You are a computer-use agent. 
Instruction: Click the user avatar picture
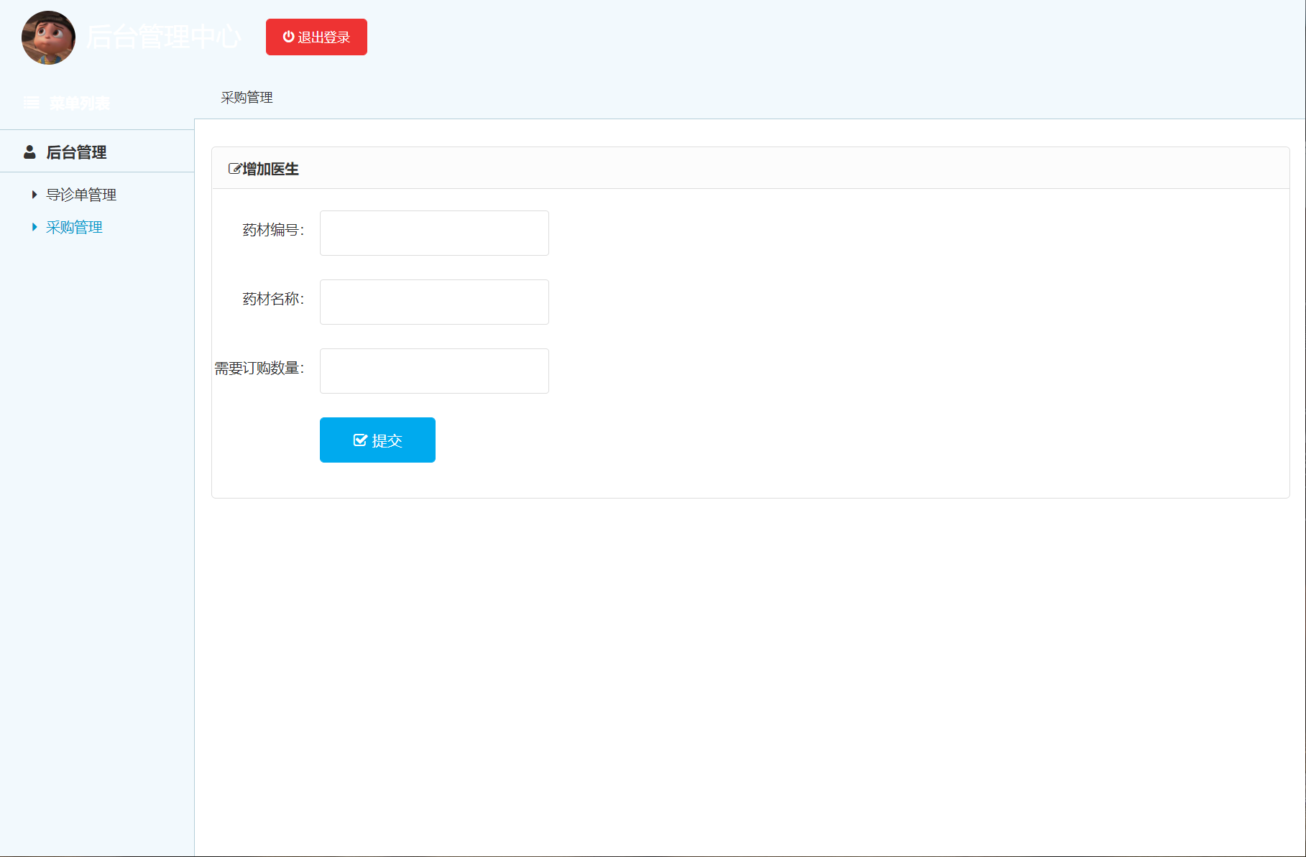pyautogui.click(x=48, y=37)
